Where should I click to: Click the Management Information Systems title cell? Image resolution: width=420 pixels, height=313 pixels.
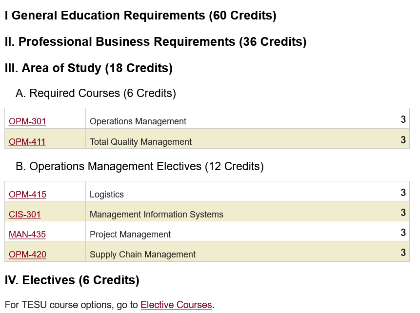pos(157,215)
